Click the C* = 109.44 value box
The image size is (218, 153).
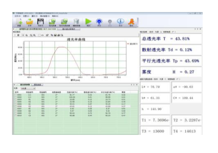[x=187, y=98]
